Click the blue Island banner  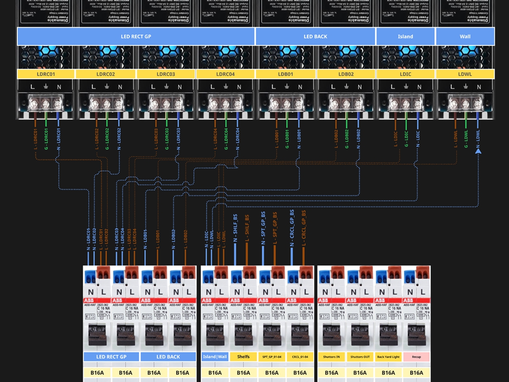(x=405, y=37)
